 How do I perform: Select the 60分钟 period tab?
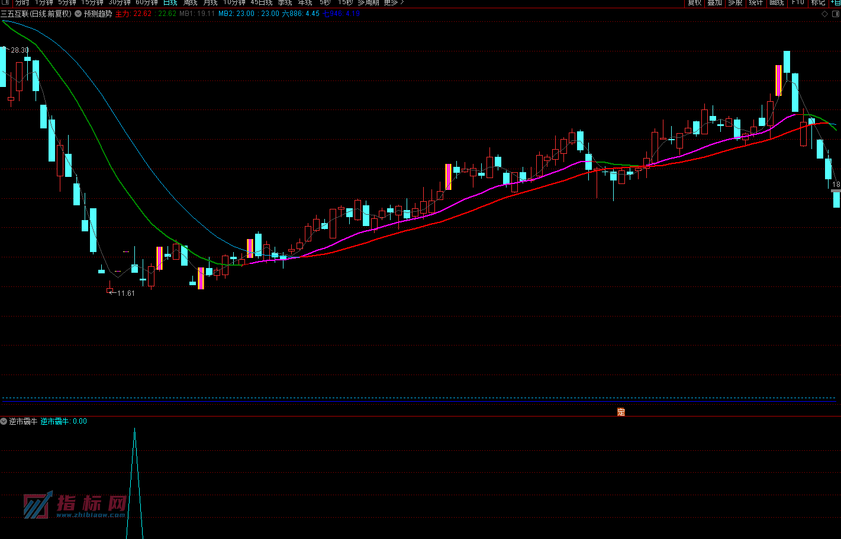(147, 3)
